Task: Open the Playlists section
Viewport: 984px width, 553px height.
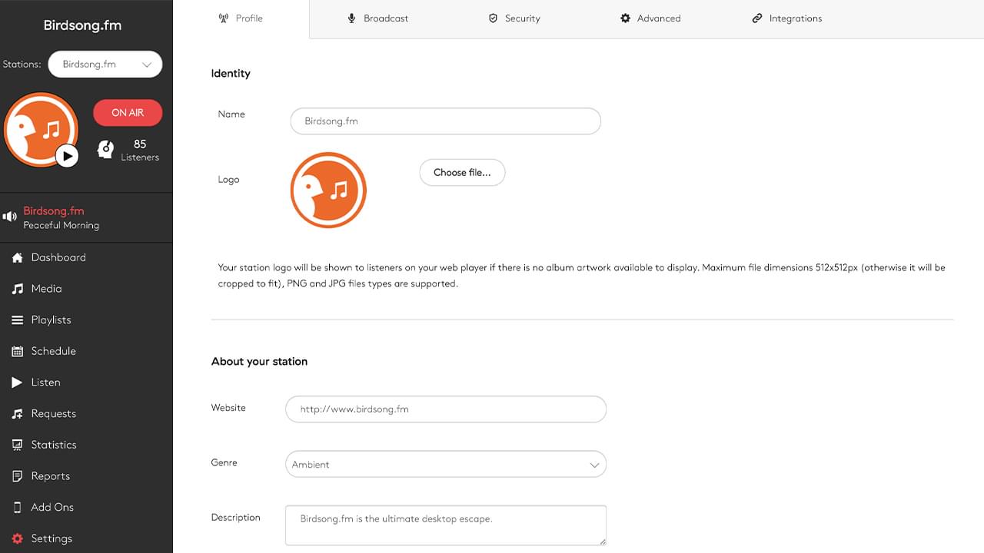Action: tap(52, 320)
